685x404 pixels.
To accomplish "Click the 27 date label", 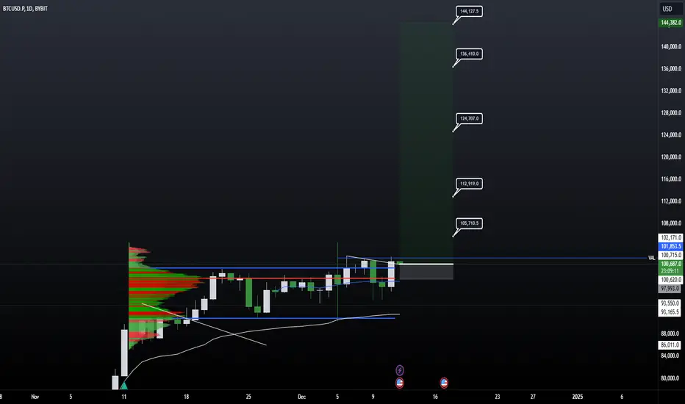I will [x=533, y=397].
